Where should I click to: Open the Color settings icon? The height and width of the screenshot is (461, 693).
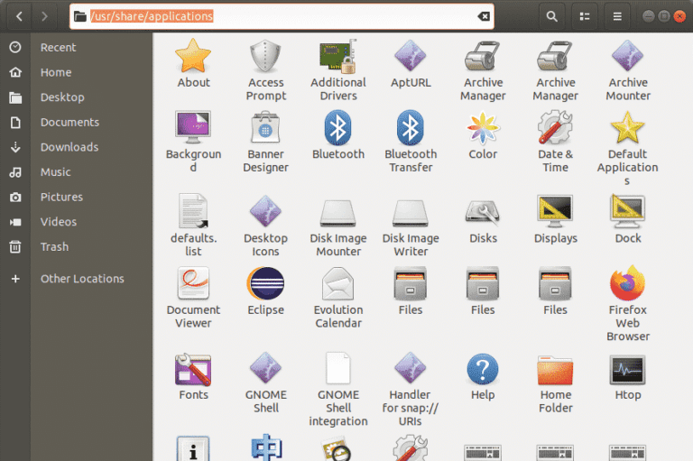[x=483, y=128]
